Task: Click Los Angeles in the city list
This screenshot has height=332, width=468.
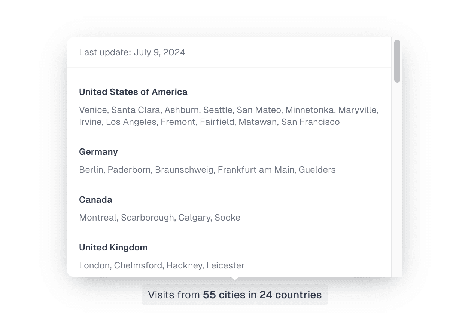Action: coord(131,122)
